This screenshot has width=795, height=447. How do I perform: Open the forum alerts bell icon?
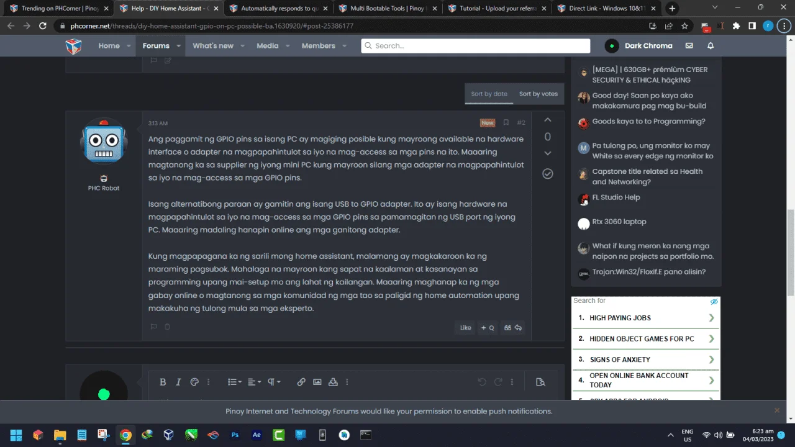coord(711,46)
